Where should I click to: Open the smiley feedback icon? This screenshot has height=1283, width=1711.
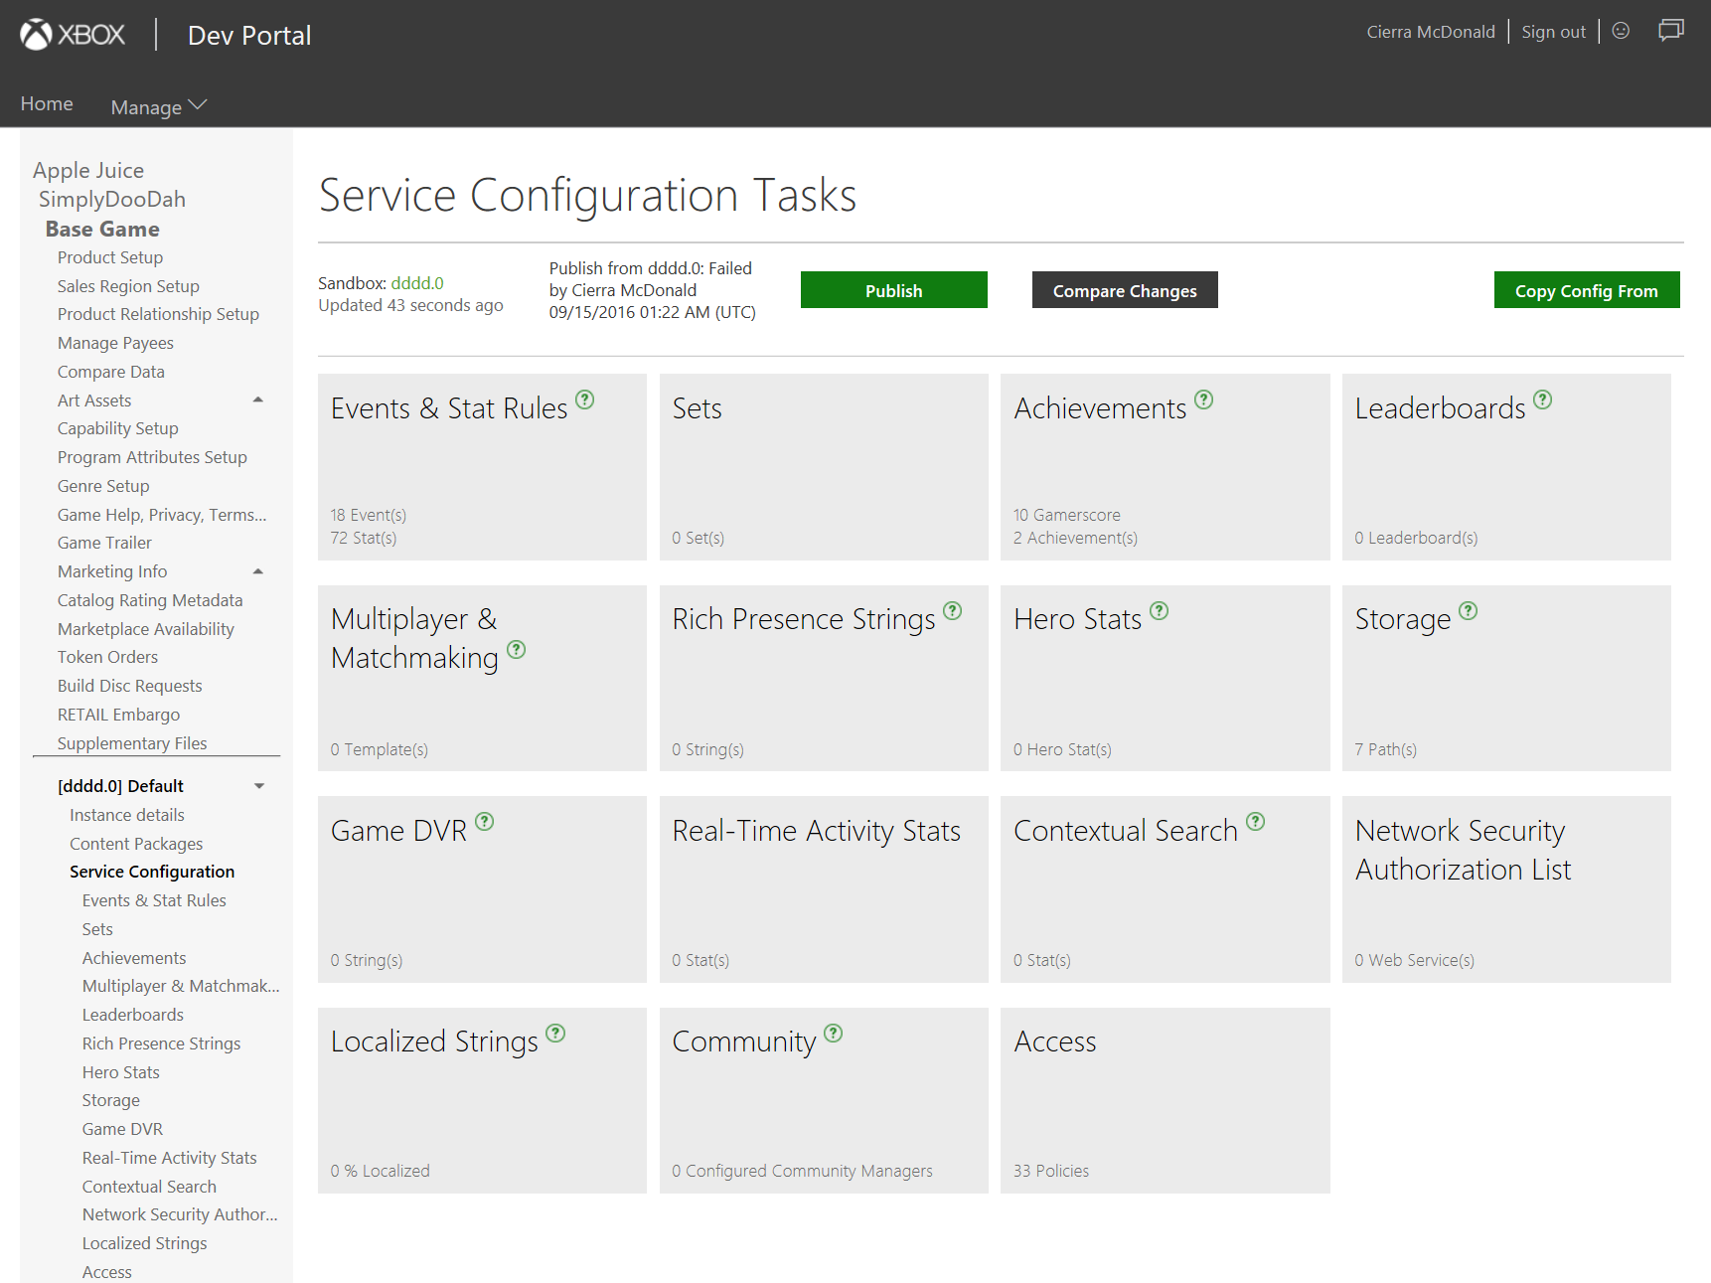tap(1621, 31)
